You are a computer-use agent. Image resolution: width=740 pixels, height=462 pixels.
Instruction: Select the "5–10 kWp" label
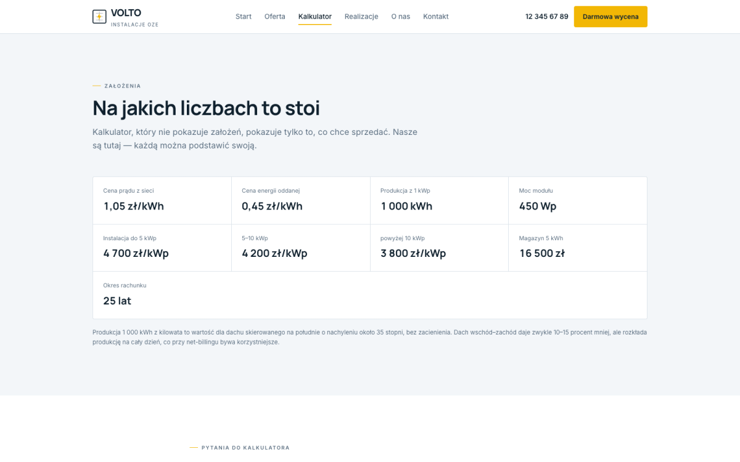255,238
